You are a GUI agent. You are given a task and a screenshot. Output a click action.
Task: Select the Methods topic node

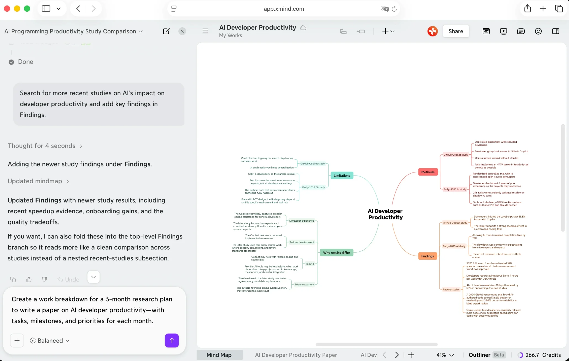pyautogui.click(x=428, y=172)
